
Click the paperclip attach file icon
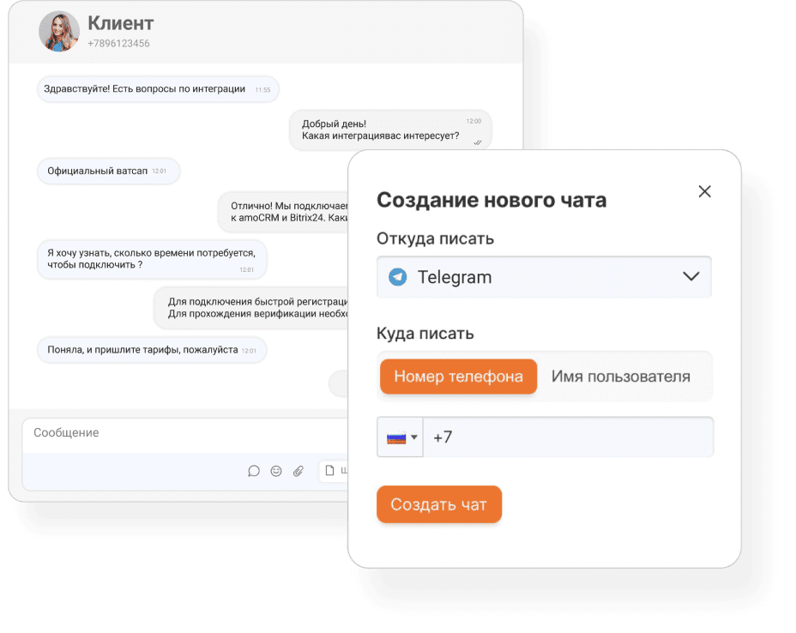(298, 471)
